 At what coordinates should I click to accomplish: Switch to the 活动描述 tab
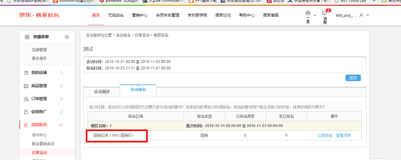coord(102,92)
